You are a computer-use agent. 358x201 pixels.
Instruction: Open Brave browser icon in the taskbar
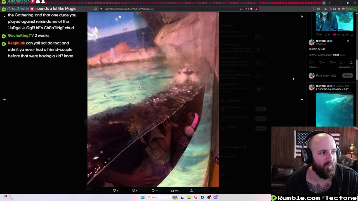196,197
